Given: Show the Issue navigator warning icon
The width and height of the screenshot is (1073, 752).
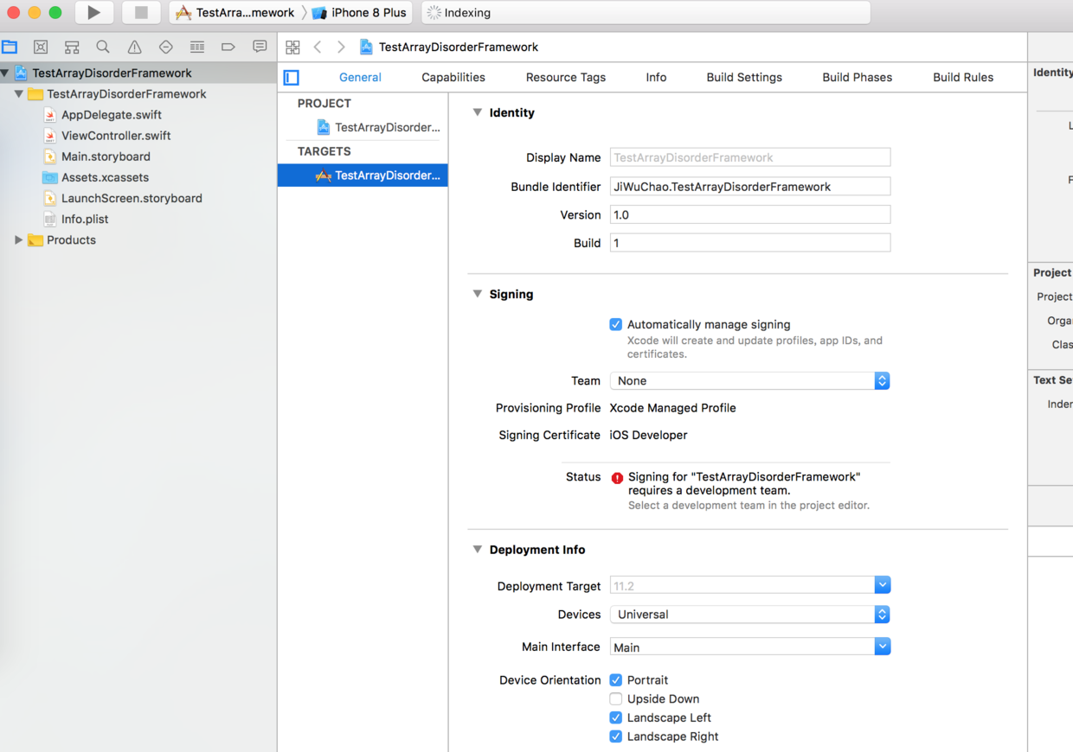Looking at the screenshot, I should tap(134, 47).
